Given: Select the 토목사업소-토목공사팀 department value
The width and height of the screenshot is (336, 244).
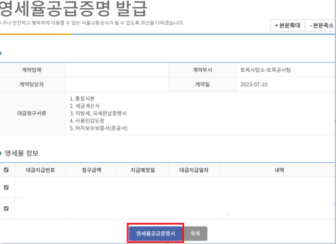Looking at the screenshot, I should [x=266, y=70].
